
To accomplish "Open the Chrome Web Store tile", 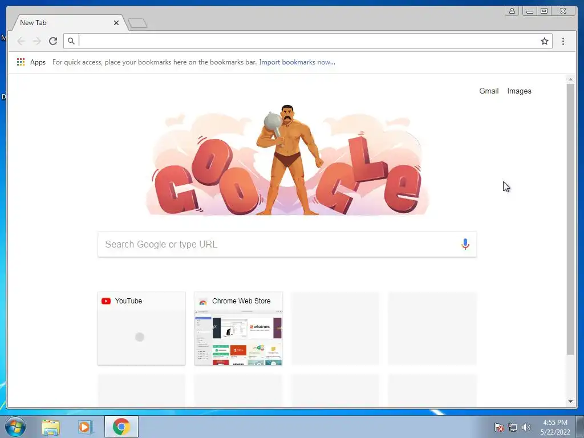I will click(x=238, y=328).
